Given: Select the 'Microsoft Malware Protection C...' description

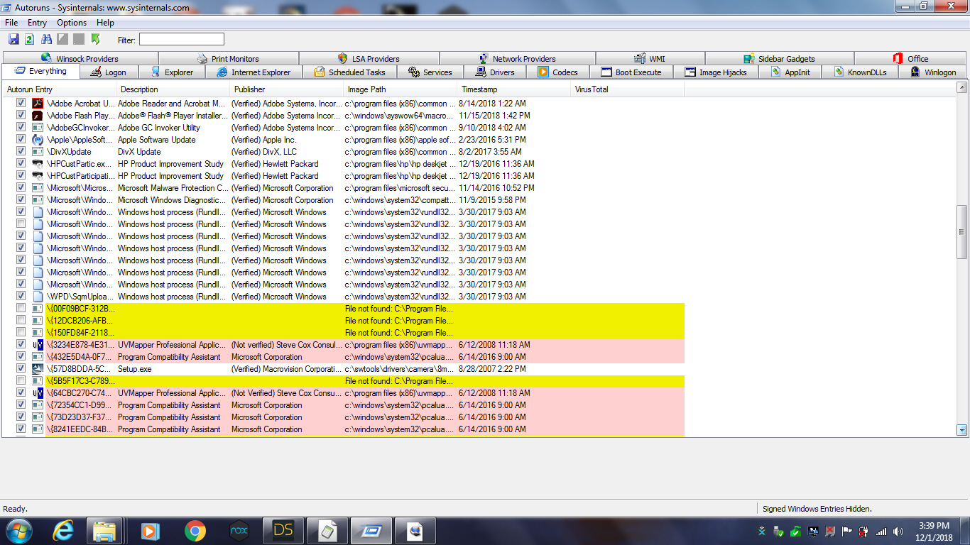Looking at the screenshot, I should coord(173,188).
